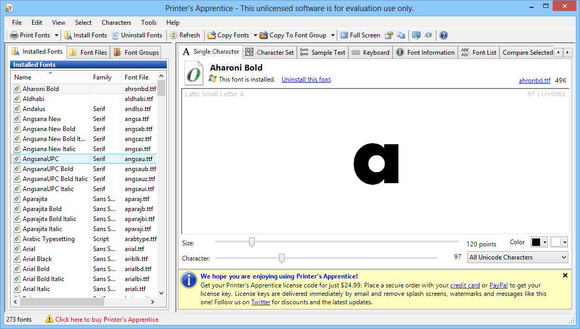The image size is (580, 329).
Task: Click the monitor display toolbar icon
Action: click(x=416, y=35)
